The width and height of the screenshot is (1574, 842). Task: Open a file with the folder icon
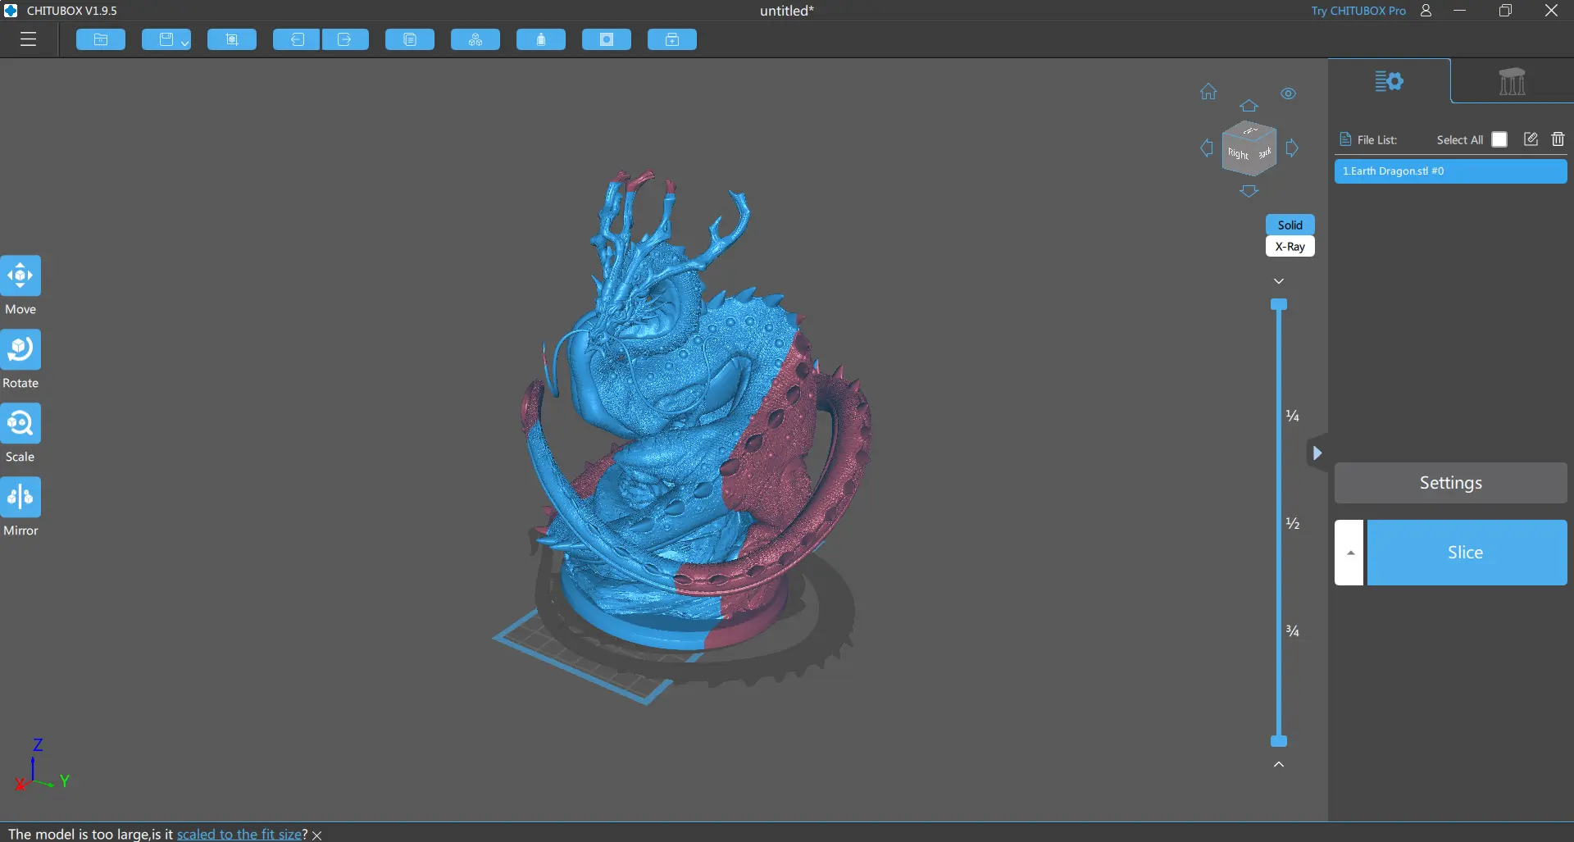(100, 39)
